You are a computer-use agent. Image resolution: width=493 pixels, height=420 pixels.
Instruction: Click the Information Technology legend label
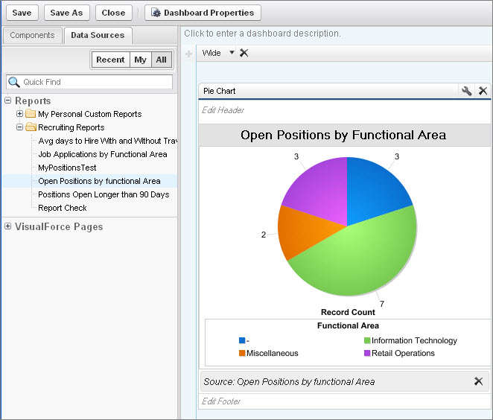[x=414, y=340]
